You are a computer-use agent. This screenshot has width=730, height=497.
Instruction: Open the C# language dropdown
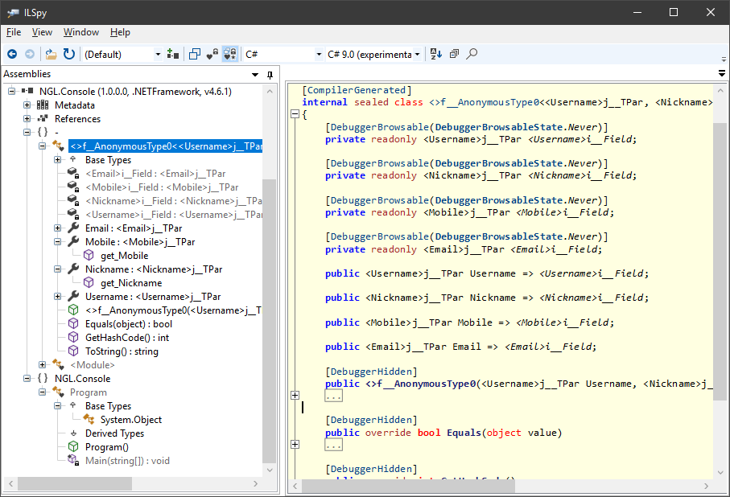pyautogui.click(x=319, y=55)
